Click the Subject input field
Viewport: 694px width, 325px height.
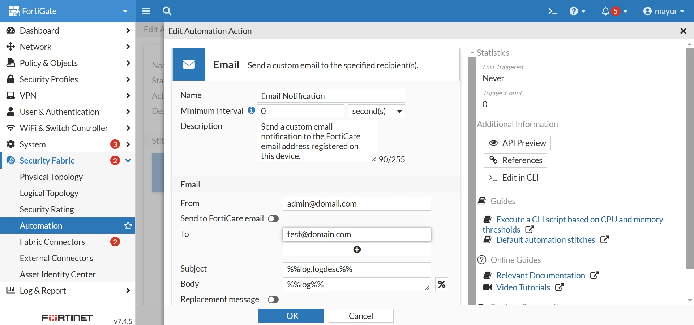click(357, 269)
